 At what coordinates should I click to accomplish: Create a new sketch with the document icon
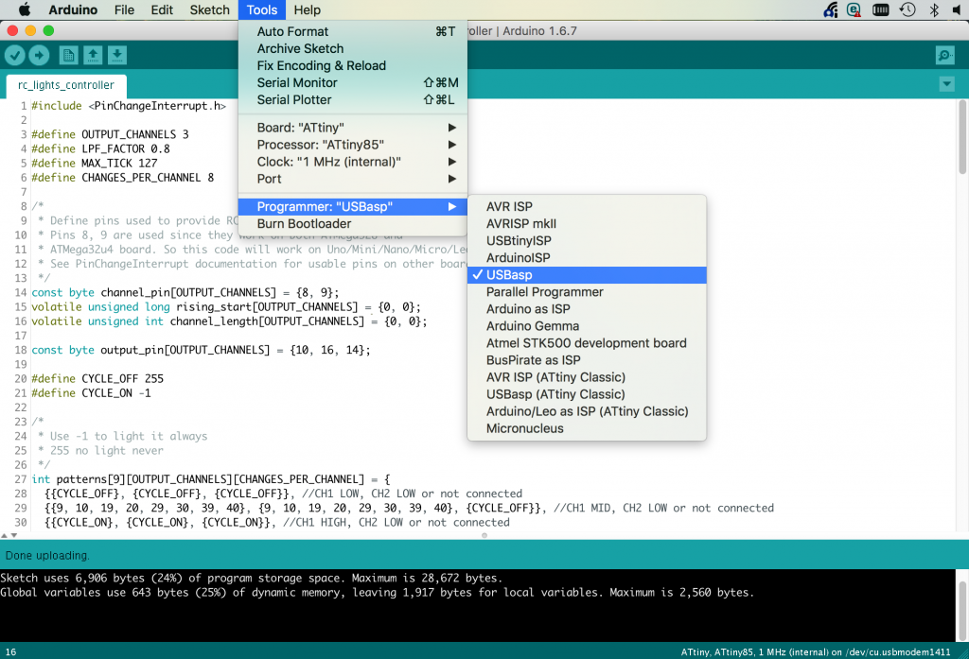(67, 55)
